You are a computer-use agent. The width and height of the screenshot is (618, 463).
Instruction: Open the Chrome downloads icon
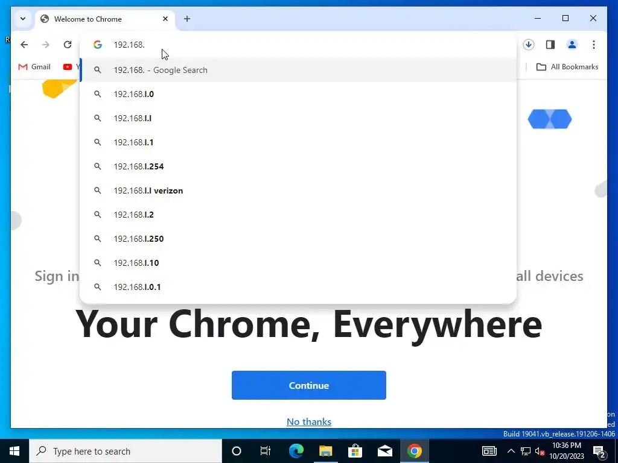529,45
